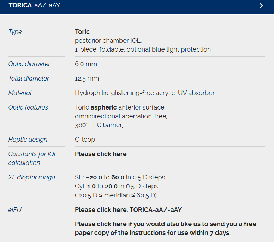Select the 'Haptic design' label
This screenshot has height=242, width=274.
[28, 140]
